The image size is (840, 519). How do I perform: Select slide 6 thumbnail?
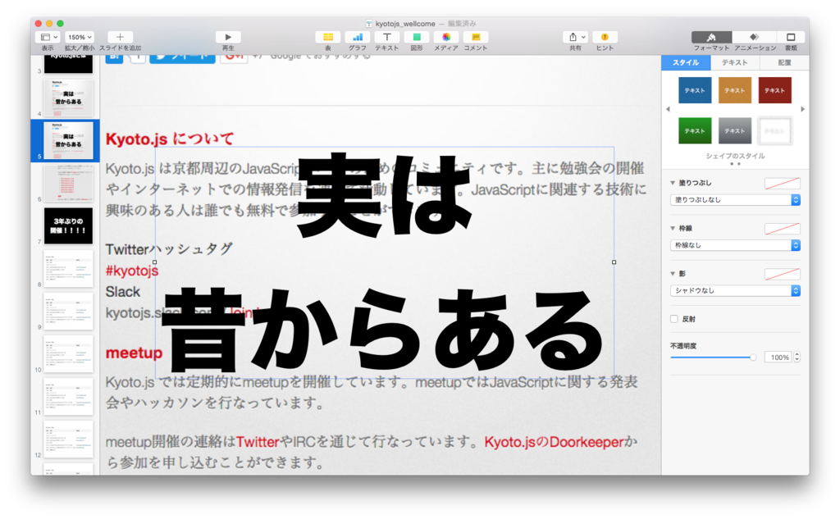click(x=68, y=183)
